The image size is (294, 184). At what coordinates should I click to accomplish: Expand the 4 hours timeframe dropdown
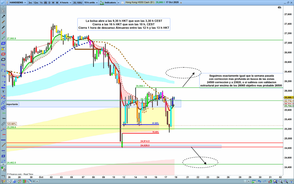click(65, 2)
